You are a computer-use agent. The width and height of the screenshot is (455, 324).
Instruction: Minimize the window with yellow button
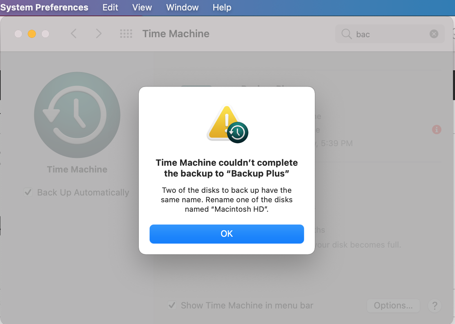(x=32, y=34)
